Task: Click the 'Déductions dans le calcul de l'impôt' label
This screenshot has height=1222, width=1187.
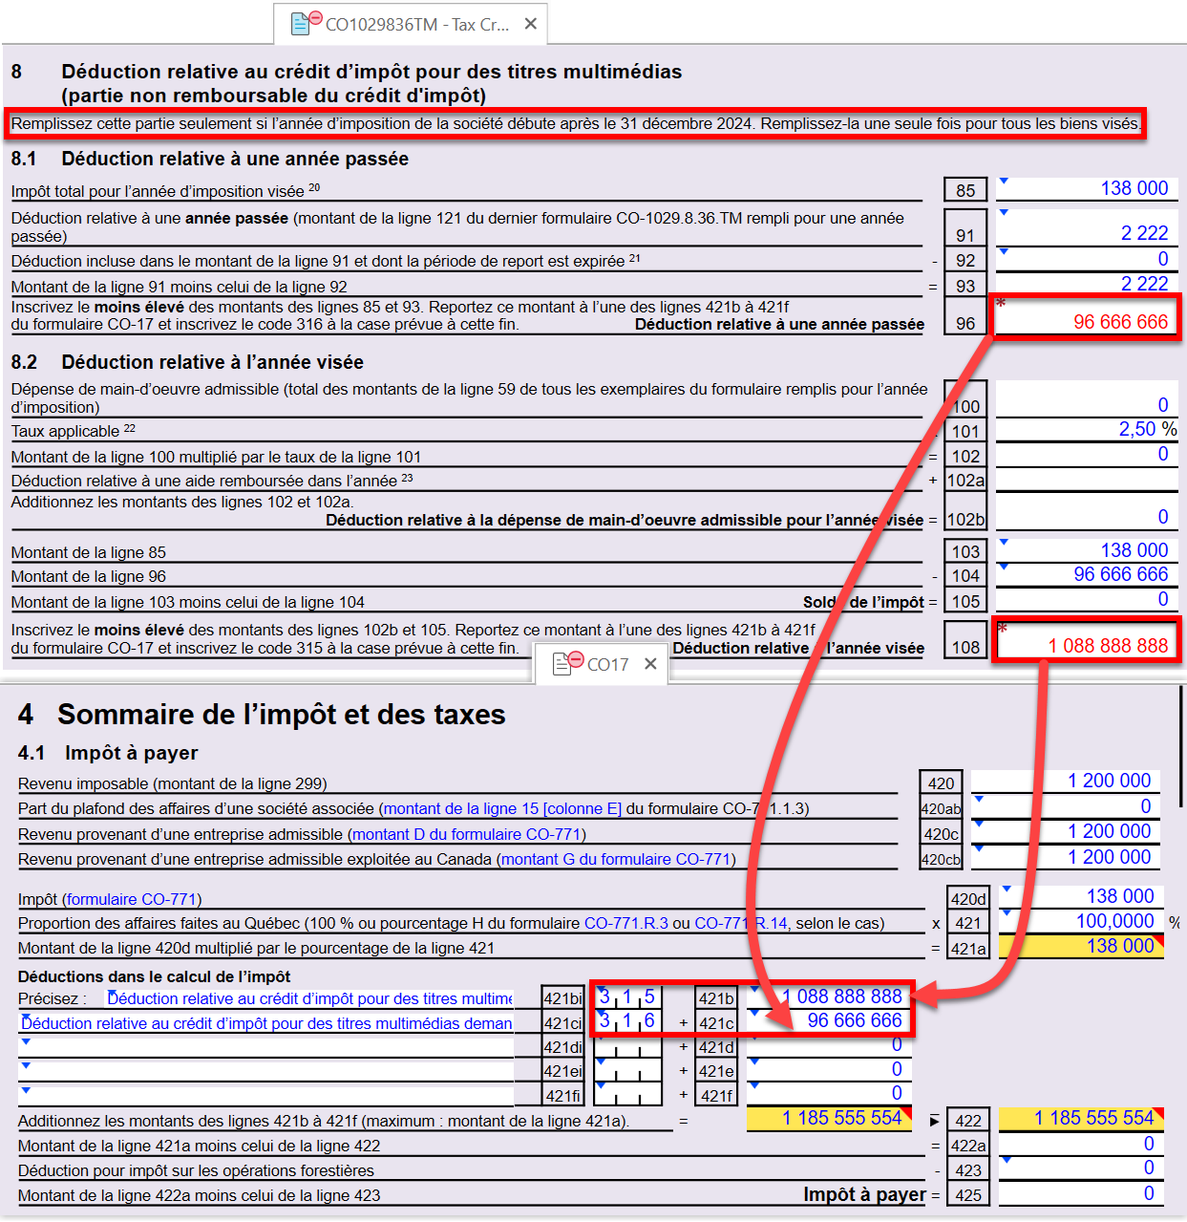Action: click(155, 976)
